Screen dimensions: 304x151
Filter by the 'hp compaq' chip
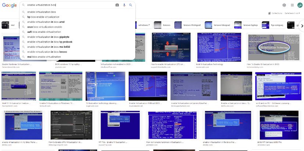tap(273, 25)
